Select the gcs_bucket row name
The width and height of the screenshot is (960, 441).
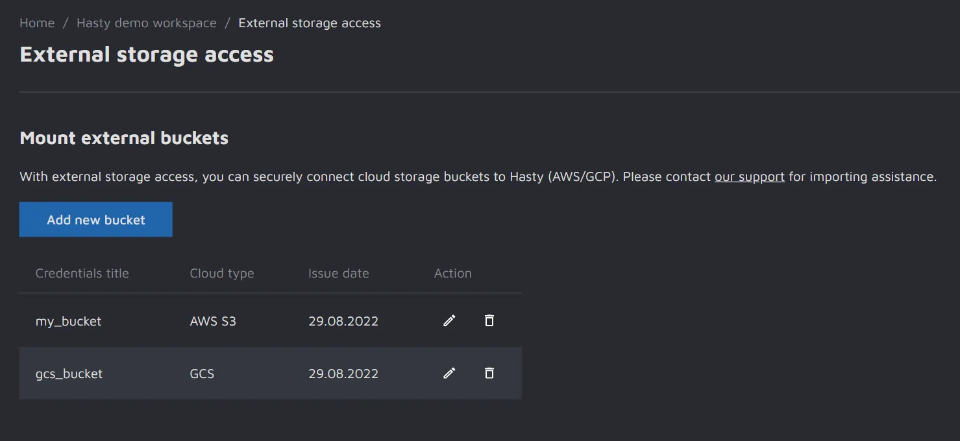pyautogui.click(x=69, y=374)
